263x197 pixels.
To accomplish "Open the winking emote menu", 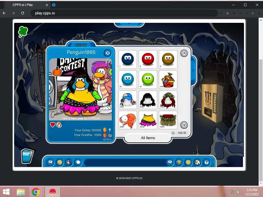I will [x=60, y=162].
